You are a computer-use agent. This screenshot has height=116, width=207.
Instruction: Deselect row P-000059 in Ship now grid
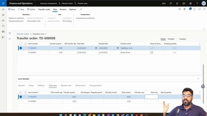(21, 97)
